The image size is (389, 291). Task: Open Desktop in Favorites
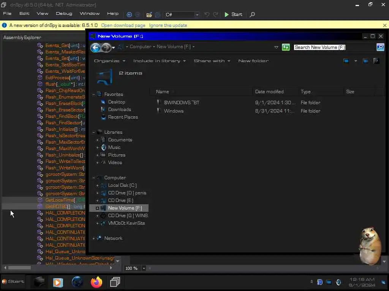(x=117, y=102)
